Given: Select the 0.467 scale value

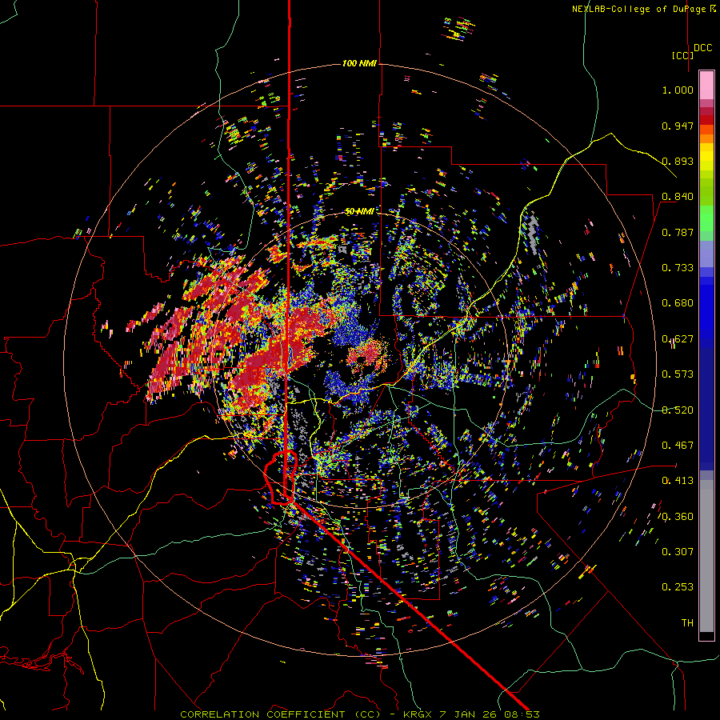Looking at the screenshot, I should [x=678, y=446].
